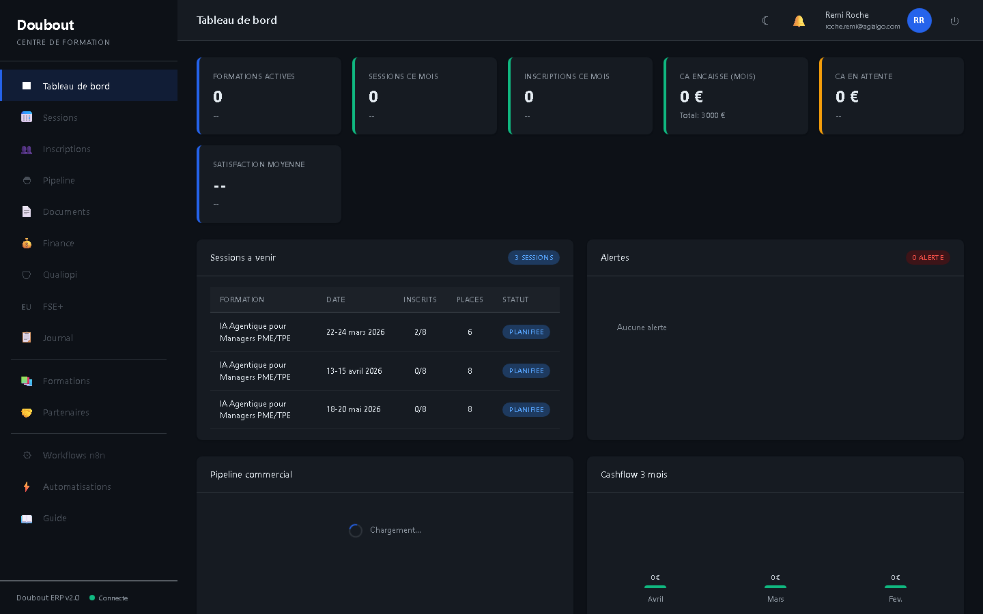Expand the 3 SESSIONS badge

pyautogui.click(x=534, y=257)
